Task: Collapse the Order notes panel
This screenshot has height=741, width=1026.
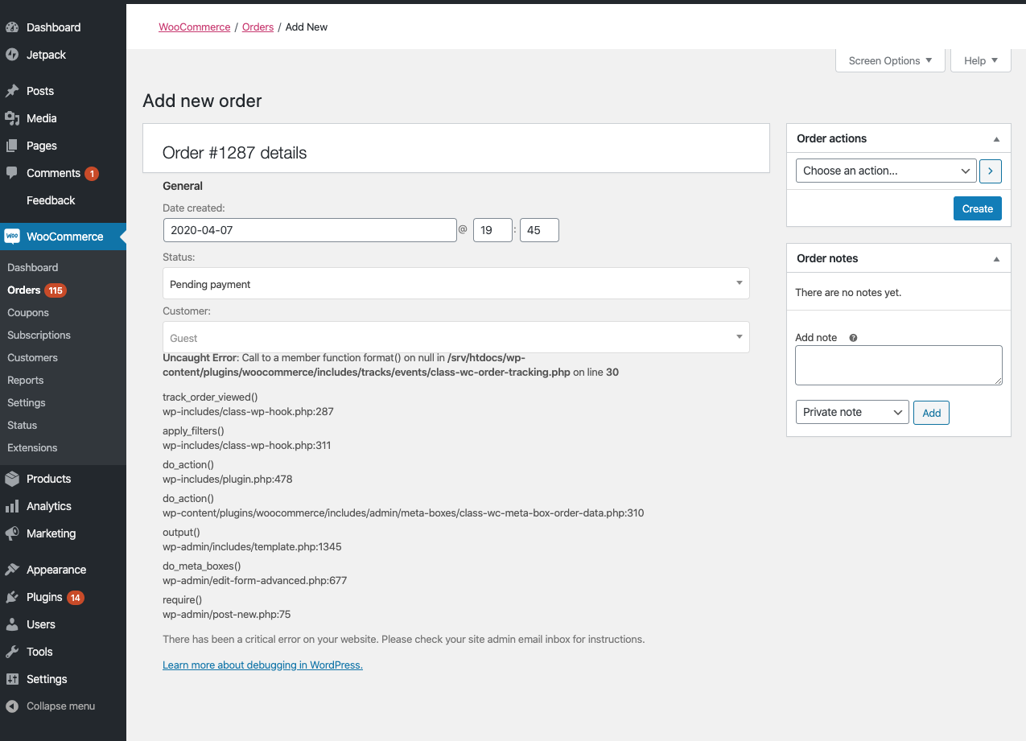Action: (996, 258)
